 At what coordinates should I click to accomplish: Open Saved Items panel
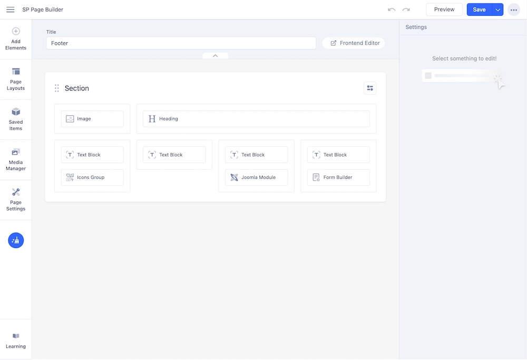(16, 119)
